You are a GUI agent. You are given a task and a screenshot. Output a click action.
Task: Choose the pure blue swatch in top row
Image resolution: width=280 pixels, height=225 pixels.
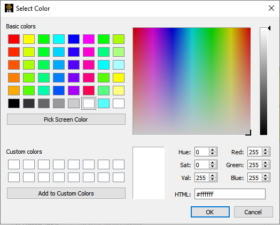tap(74, 39)
